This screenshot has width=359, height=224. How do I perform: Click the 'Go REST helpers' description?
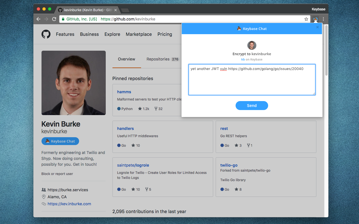[234, 136]
